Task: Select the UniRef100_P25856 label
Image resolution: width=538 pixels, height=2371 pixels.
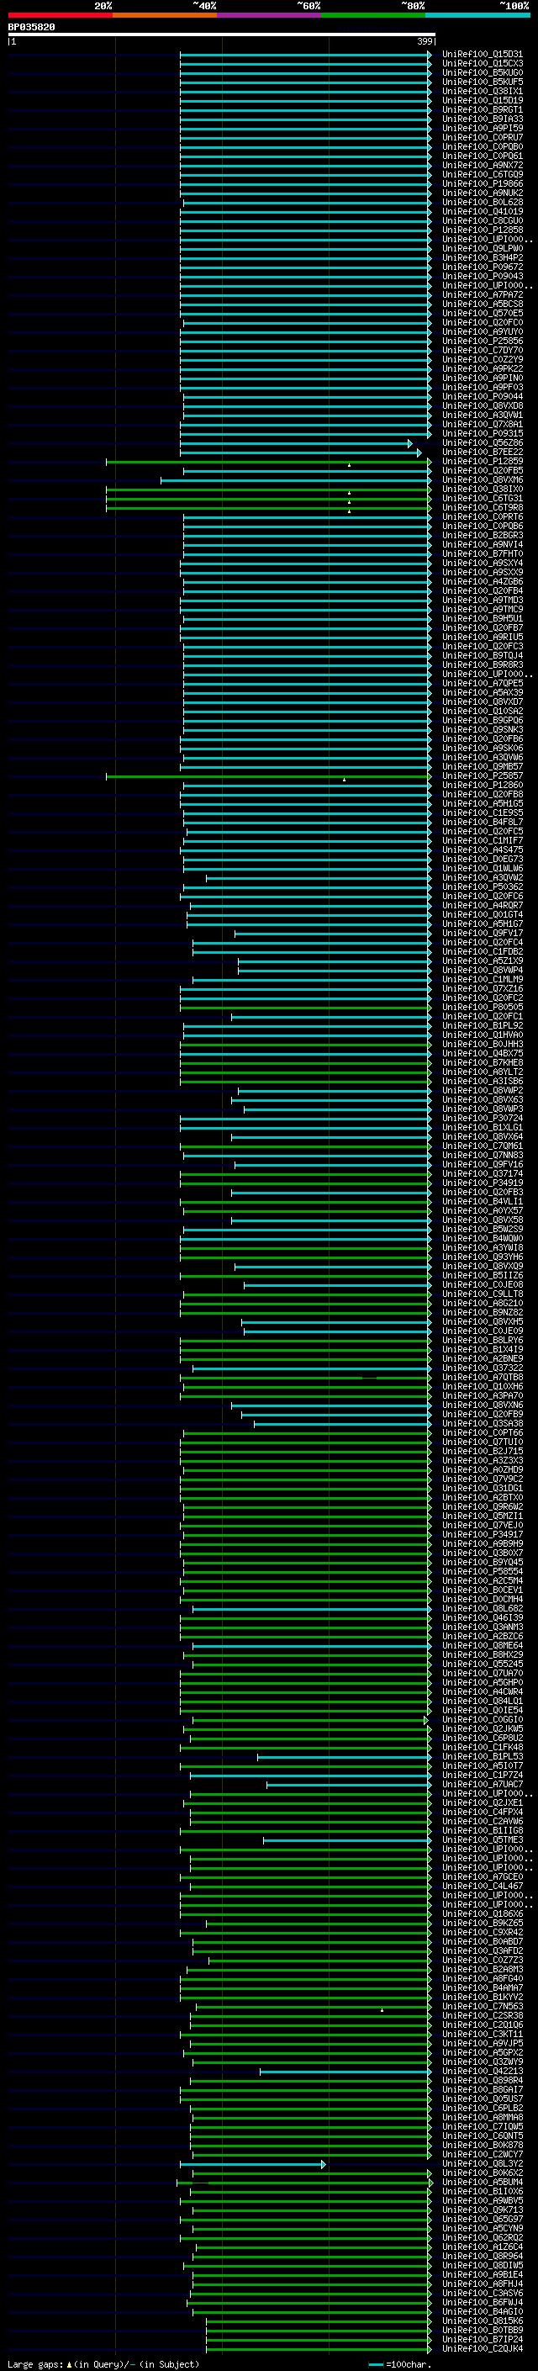Action: [x=483, y=341]
